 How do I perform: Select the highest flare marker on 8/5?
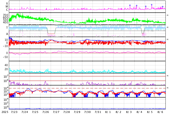click(x=151, y=5)
